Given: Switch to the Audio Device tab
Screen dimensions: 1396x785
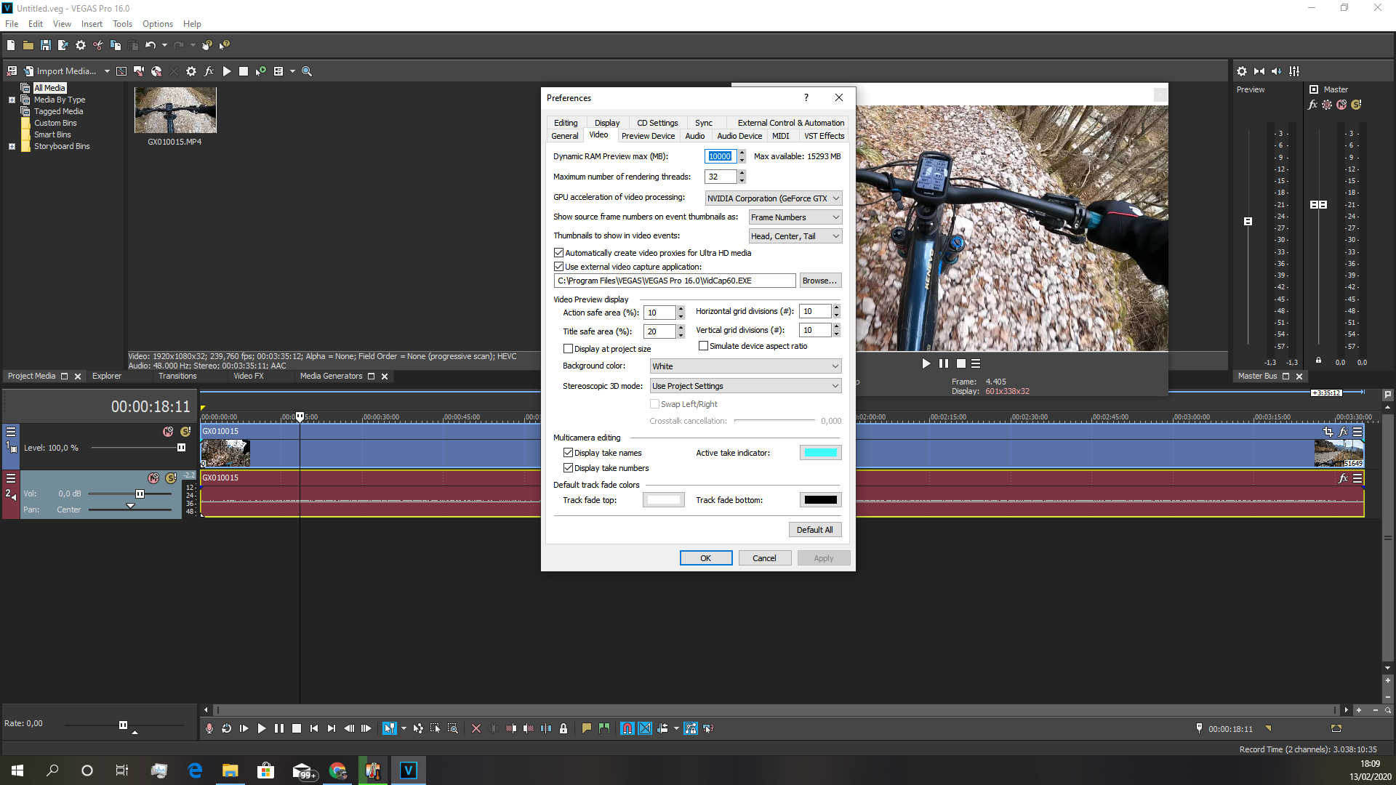Looking at the screenshot, I should [x=739, y=136].
